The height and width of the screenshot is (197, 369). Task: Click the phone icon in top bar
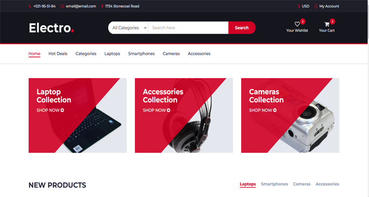click(30, 6)
